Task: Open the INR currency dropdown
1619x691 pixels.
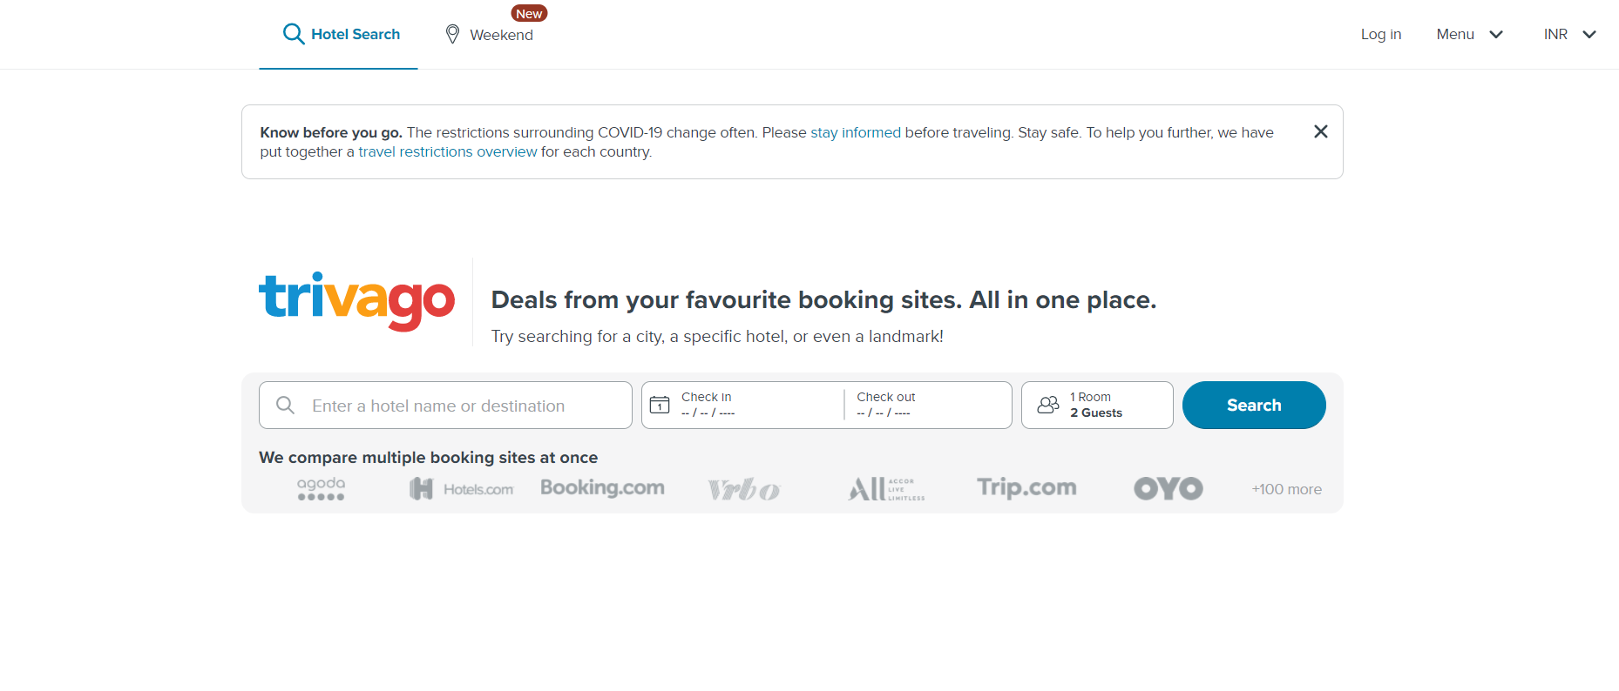Action: coord(1569,34)
